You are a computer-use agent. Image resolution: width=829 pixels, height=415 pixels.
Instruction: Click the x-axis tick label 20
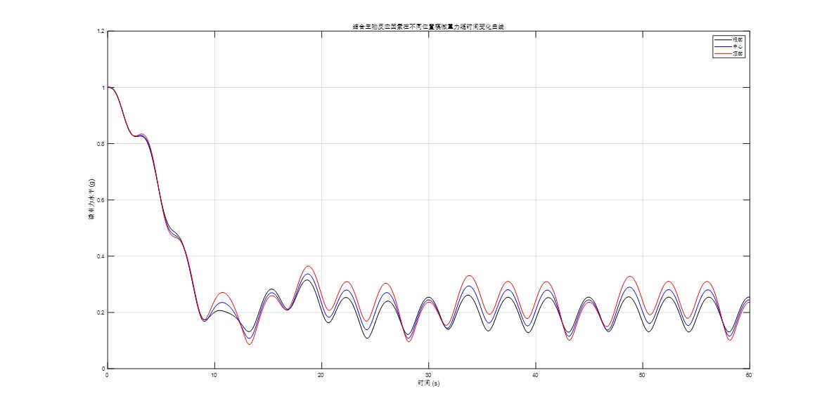pyautogui.click(x=321, y=375)
